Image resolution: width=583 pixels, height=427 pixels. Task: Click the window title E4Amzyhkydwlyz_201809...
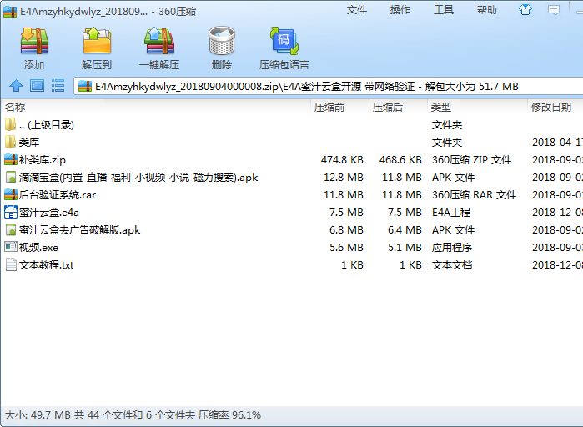coord(108,12)
